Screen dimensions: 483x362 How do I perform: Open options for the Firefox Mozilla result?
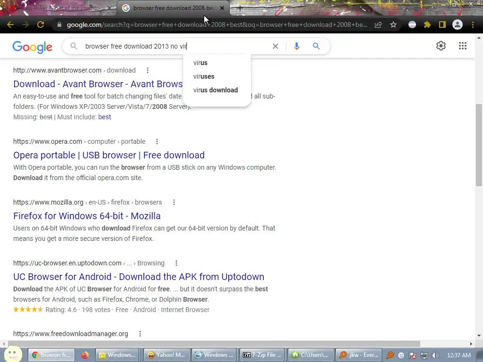coord(174,202)
